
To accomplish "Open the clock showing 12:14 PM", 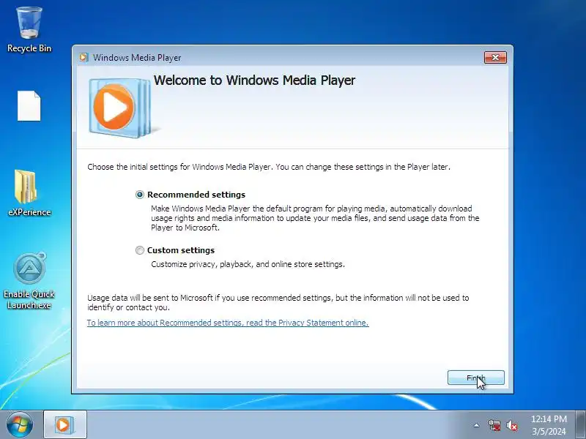I will 549,425.
